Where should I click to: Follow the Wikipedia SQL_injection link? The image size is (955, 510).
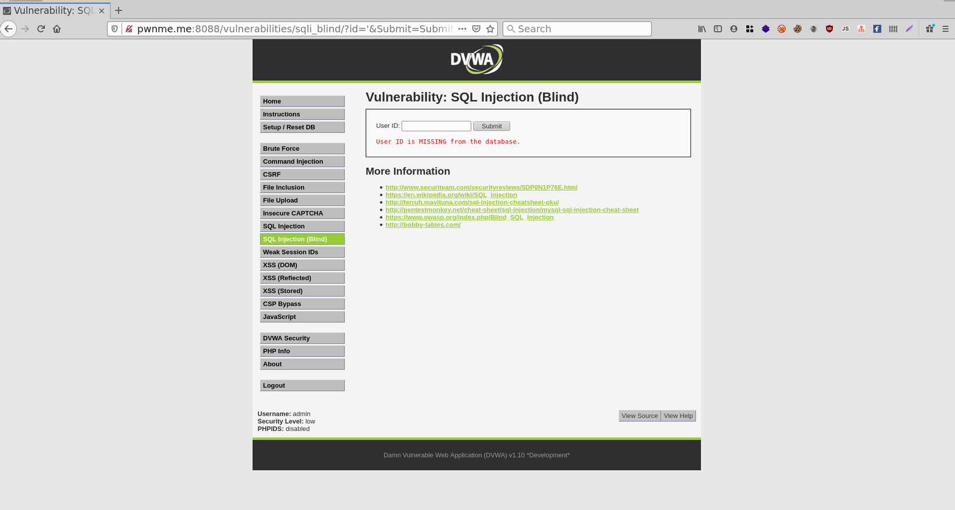coord(451,195)
